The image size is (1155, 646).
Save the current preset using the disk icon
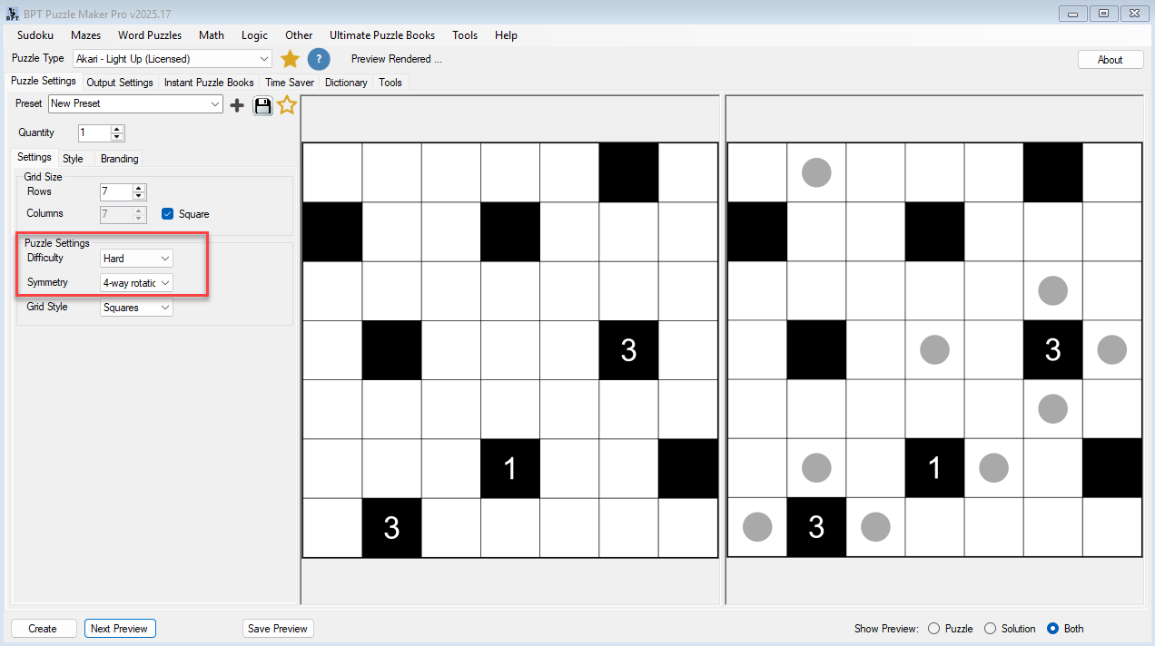pyautogui.click(x=262, y=105)
